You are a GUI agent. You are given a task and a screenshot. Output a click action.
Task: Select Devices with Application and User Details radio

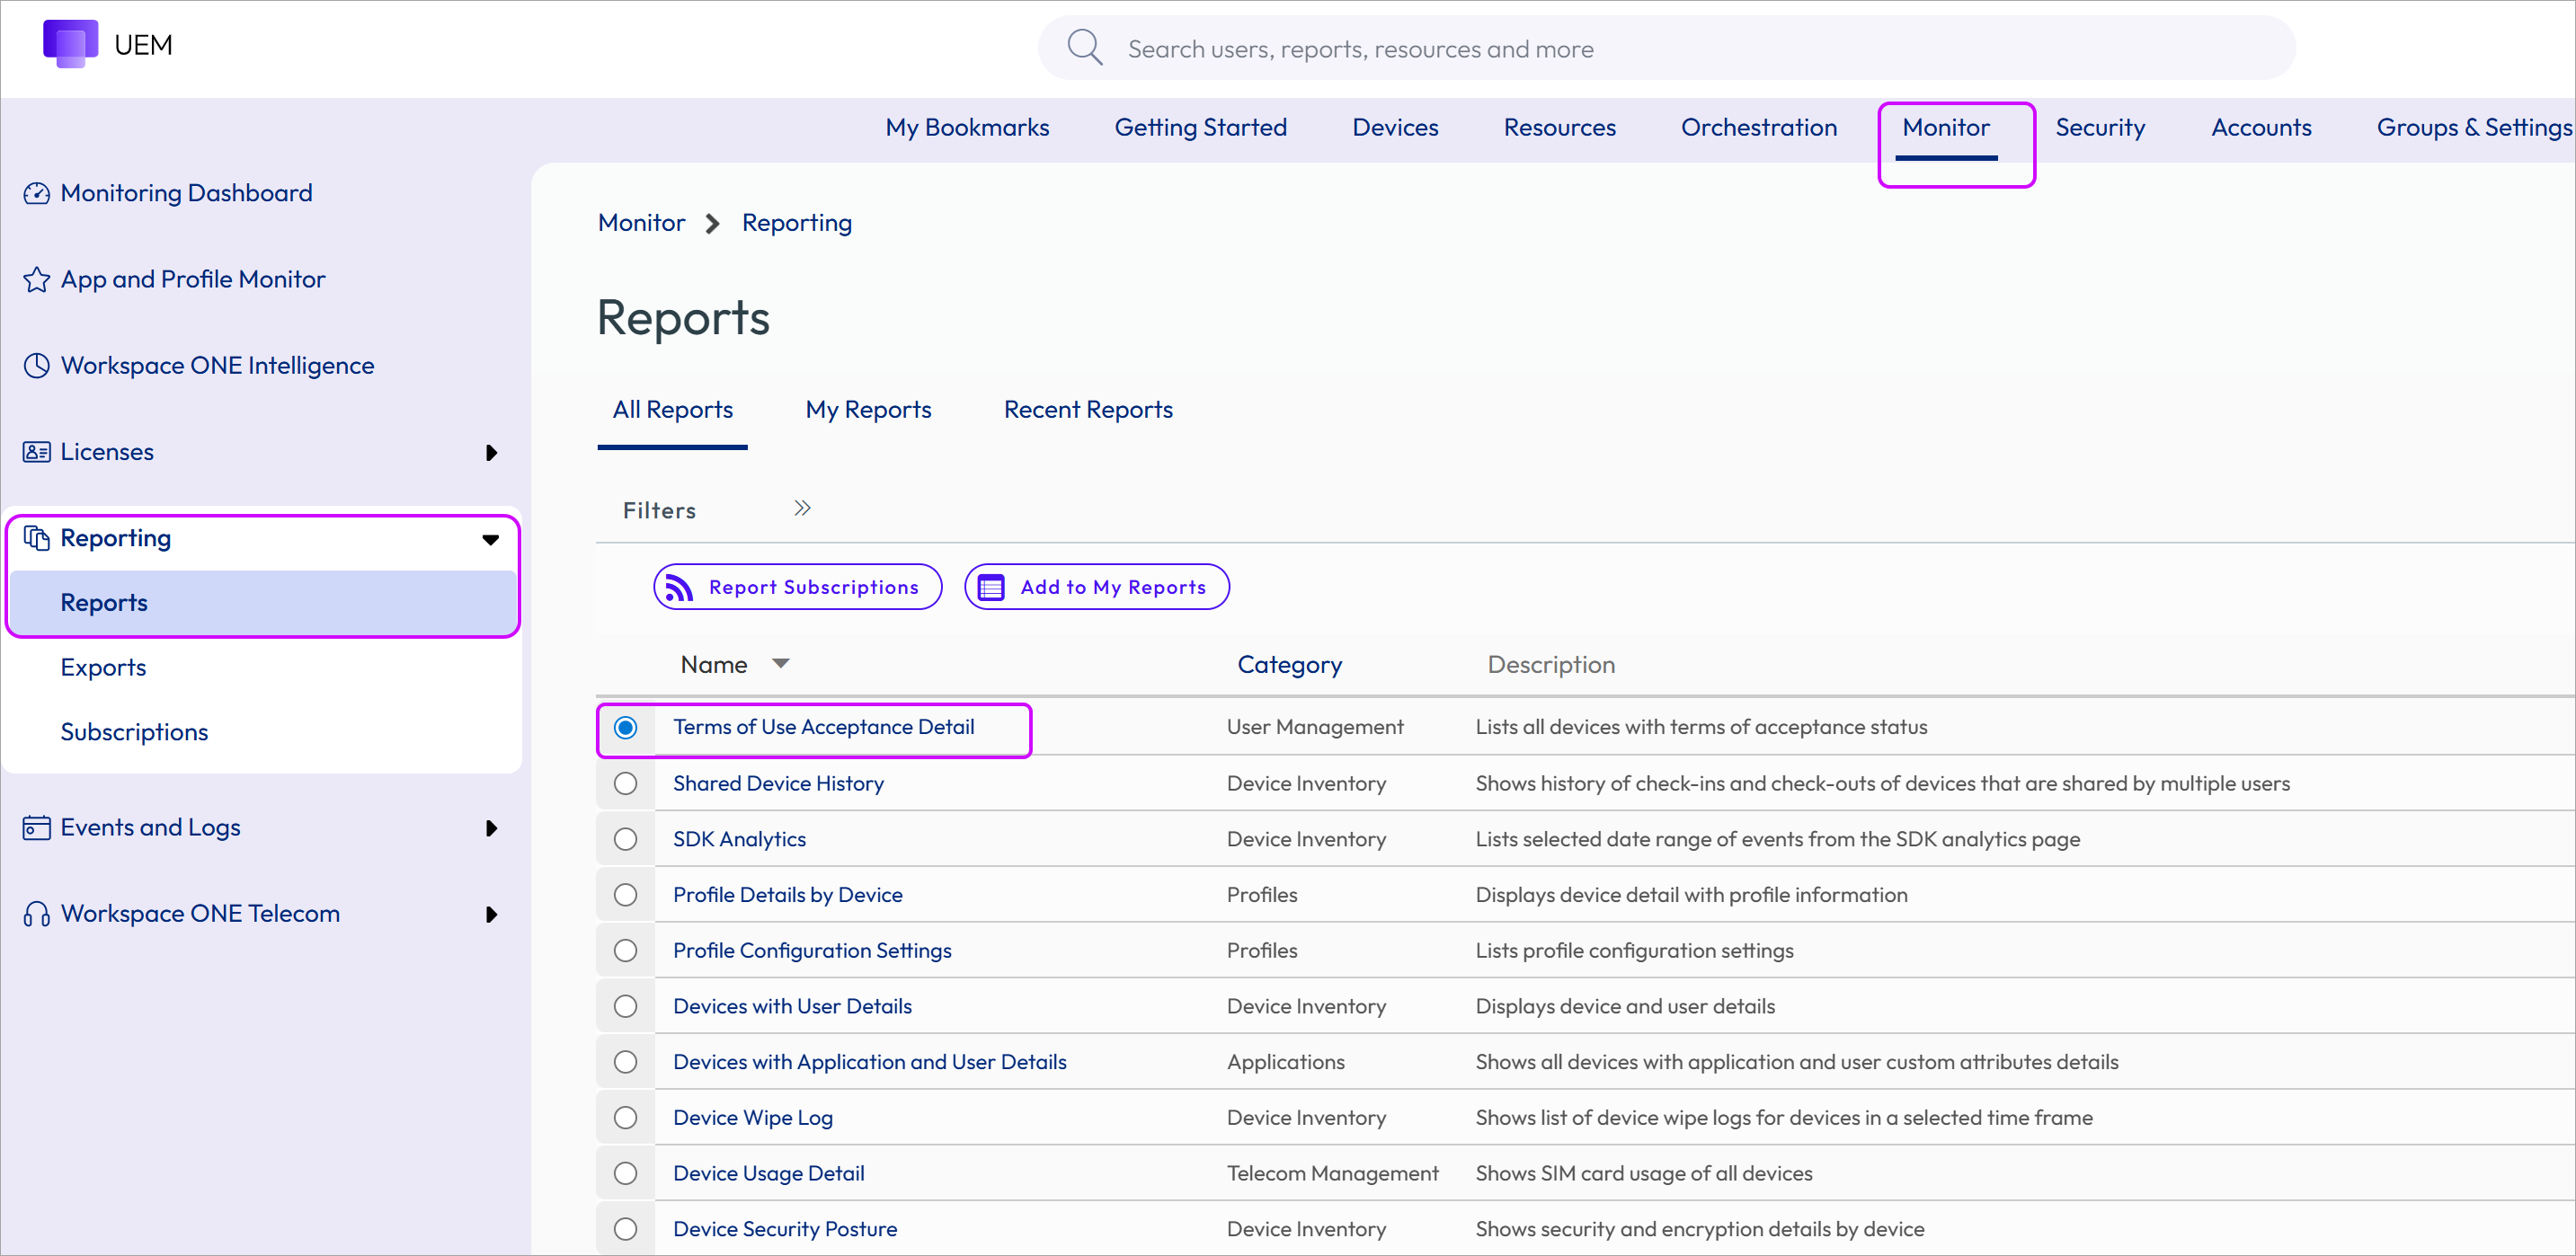click(x=626, y=1062)
